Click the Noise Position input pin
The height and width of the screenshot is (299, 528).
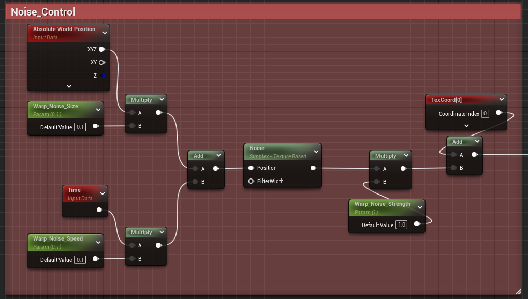point(251,168)
